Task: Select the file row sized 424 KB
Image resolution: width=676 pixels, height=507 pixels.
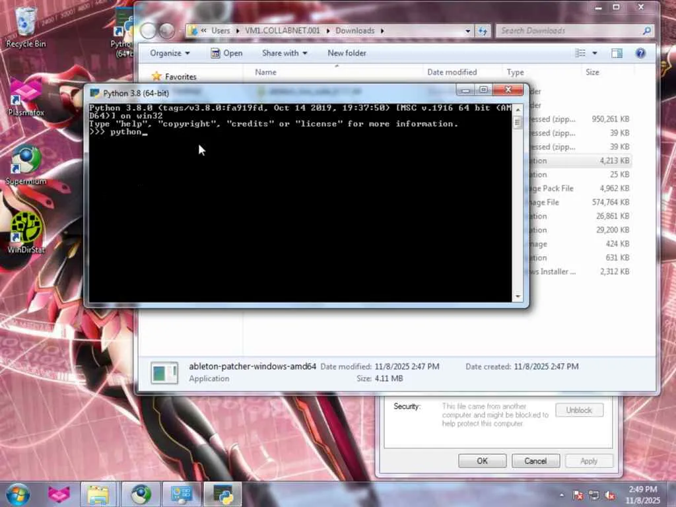Action: (579, 244)
